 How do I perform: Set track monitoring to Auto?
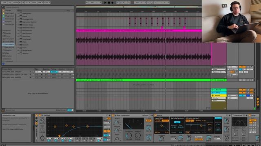[x=232, y=72]
